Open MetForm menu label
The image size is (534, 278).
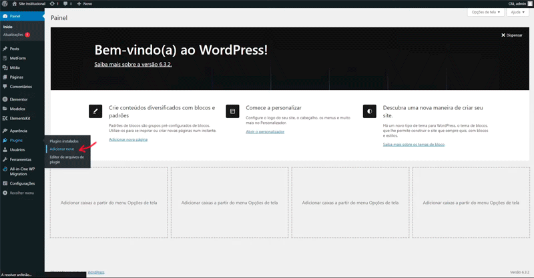(18, 58)
